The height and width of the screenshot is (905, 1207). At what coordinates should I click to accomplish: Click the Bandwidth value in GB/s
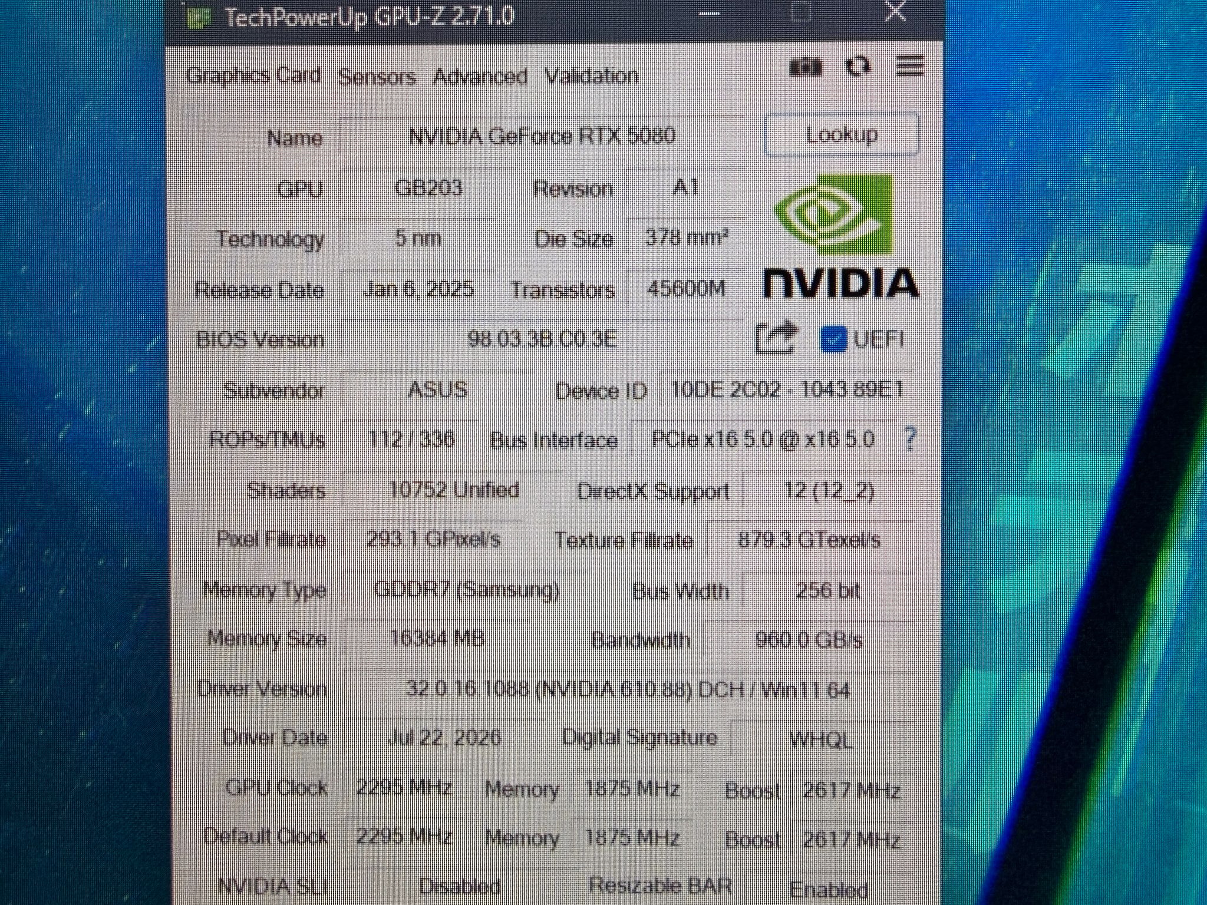point(809,639)
